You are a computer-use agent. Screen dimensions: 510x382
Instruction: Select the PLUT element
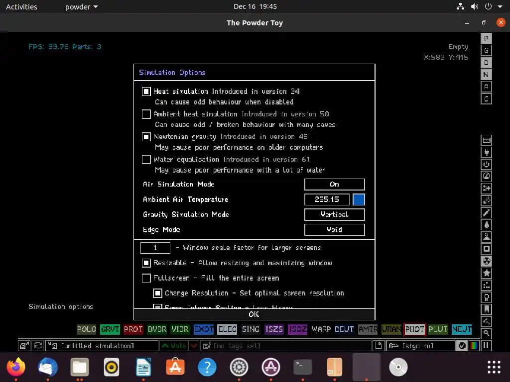(x=438, y=329)
